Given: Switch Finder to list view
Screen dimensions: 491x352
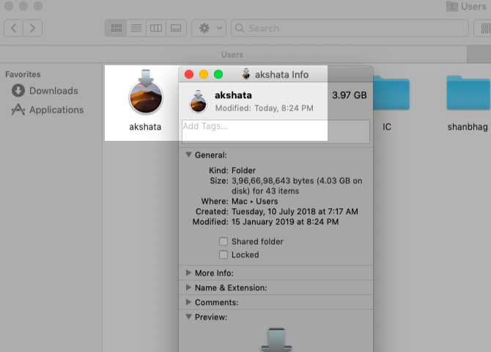Looking at the screenshot, I should click(136, 28).
